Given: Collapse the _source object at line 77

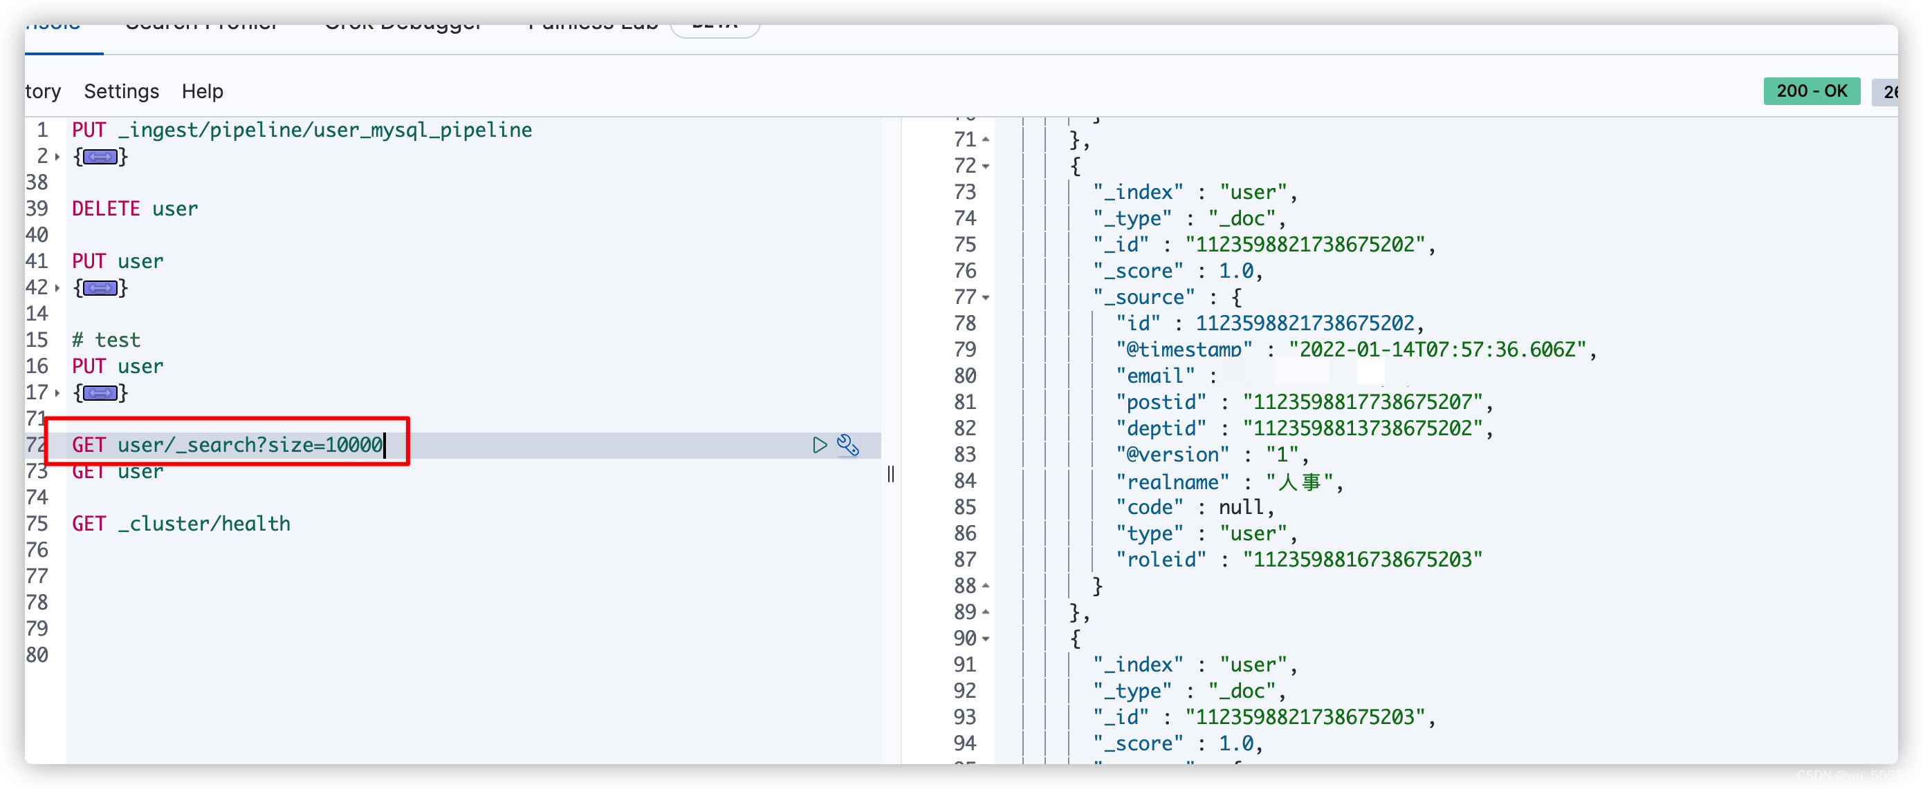Looking at the screenshot, I should [986, 298].
